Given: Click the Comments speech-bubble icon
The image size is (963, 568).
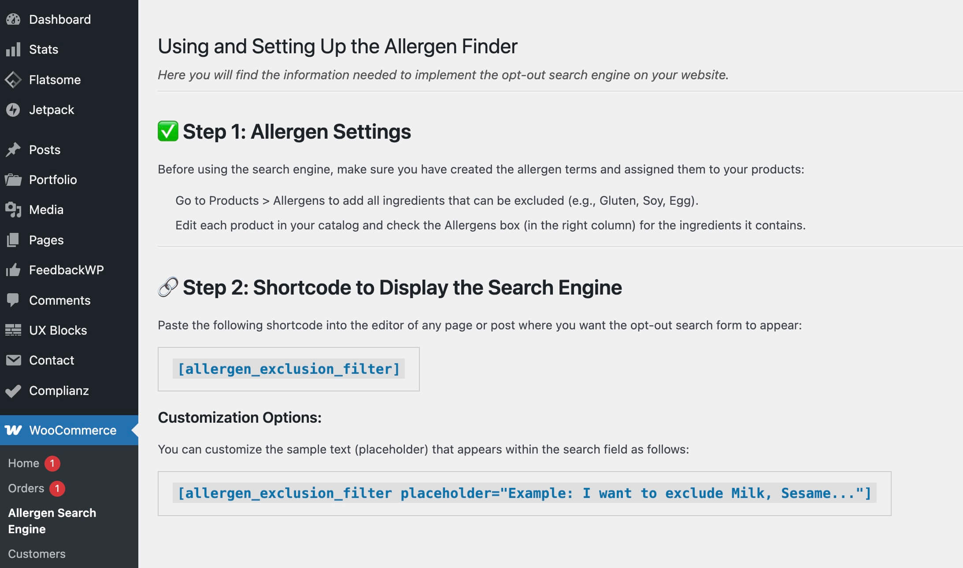Looking at the screenshot, I should tap(14, 300).
